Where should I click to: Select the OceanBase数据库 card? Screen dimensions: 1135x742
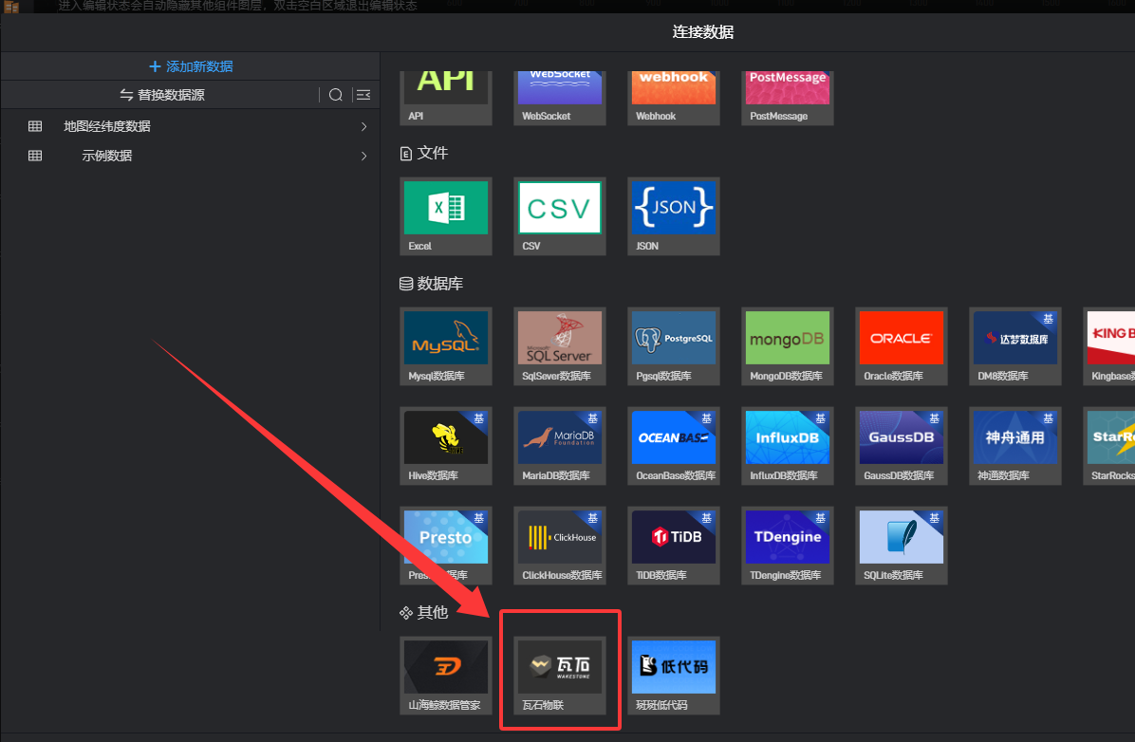(673, 446)
